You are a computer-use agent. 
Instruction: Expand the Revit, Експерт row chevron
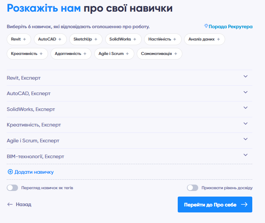click(x=246, y=76)
